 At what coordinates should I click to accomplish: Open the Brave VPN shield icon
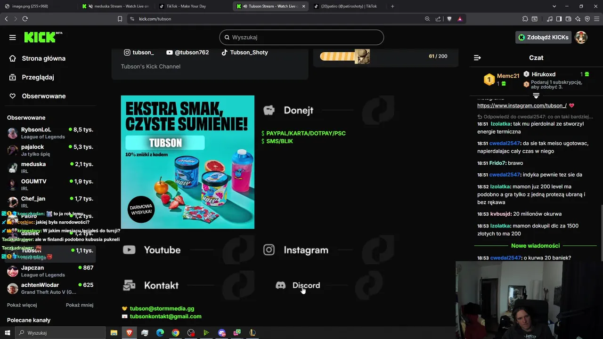[x=587, y=19]
